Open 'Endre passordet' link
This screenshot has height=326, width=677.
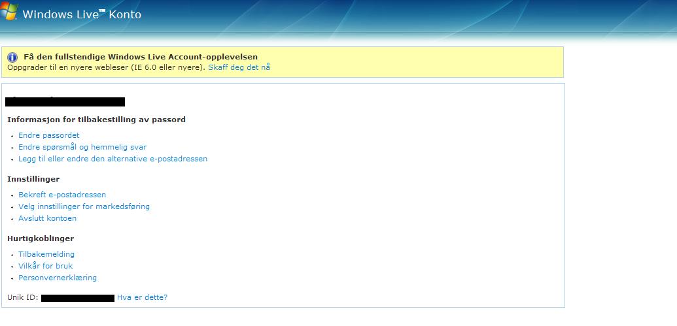pos(49,135)
